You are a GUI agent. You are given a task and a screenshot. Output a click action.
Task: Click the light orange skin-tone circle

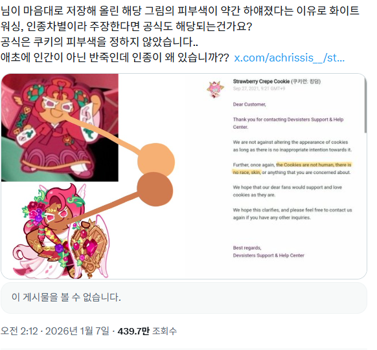[156, 160]
